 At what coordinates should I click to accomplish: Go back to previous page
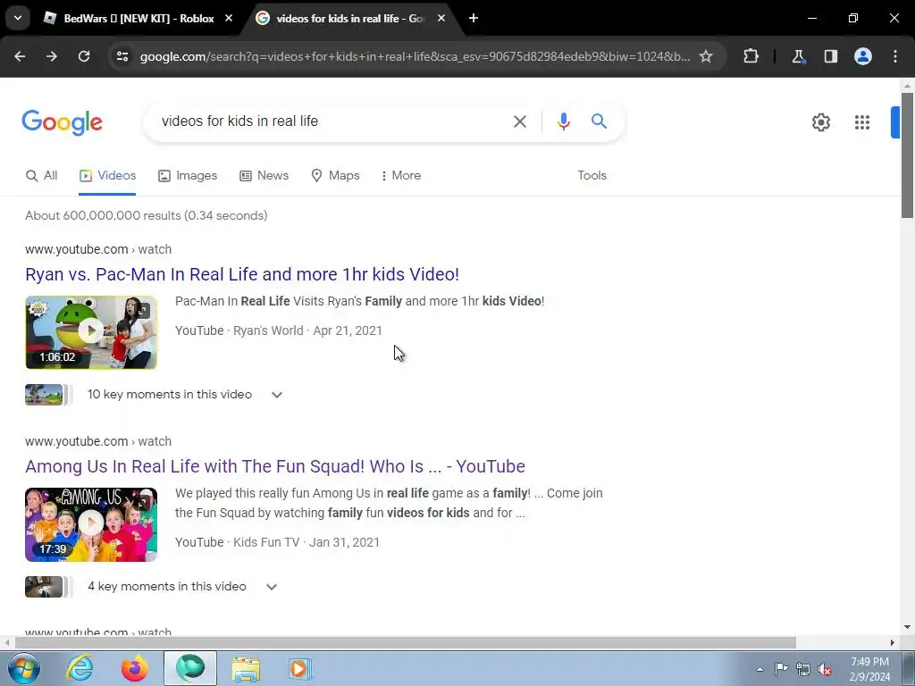coord(20,56)
